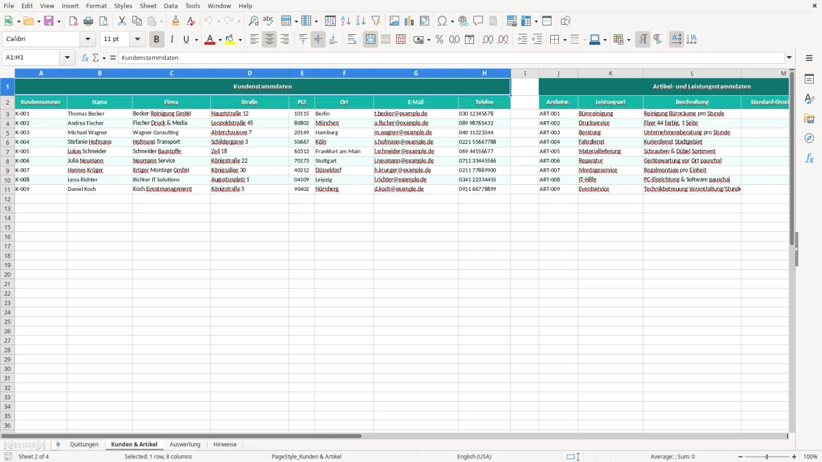This screenshot has width=822, height=462.
Task: Toggle Center Vertically alignment
Action: pos(318,40)
